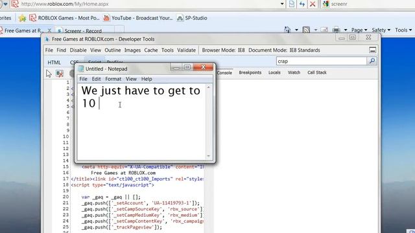Switch to the HTML tab
The height and width of the screenshot is (233, 415).
[x=54, y=62]
